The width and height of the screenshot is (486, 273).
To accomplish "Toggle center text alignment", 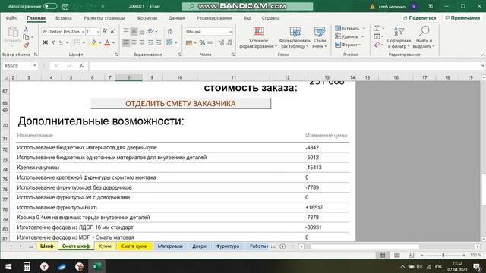I will [x=134, y=42].
